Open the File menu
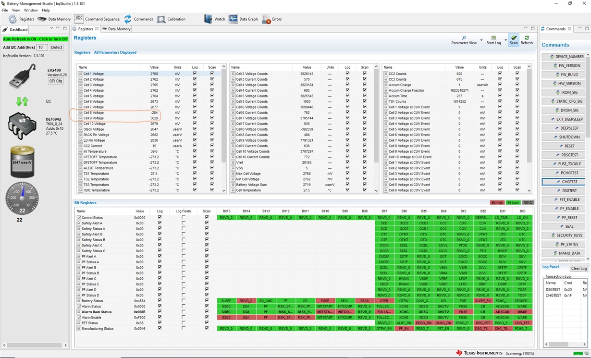 (x=5, y=10)
